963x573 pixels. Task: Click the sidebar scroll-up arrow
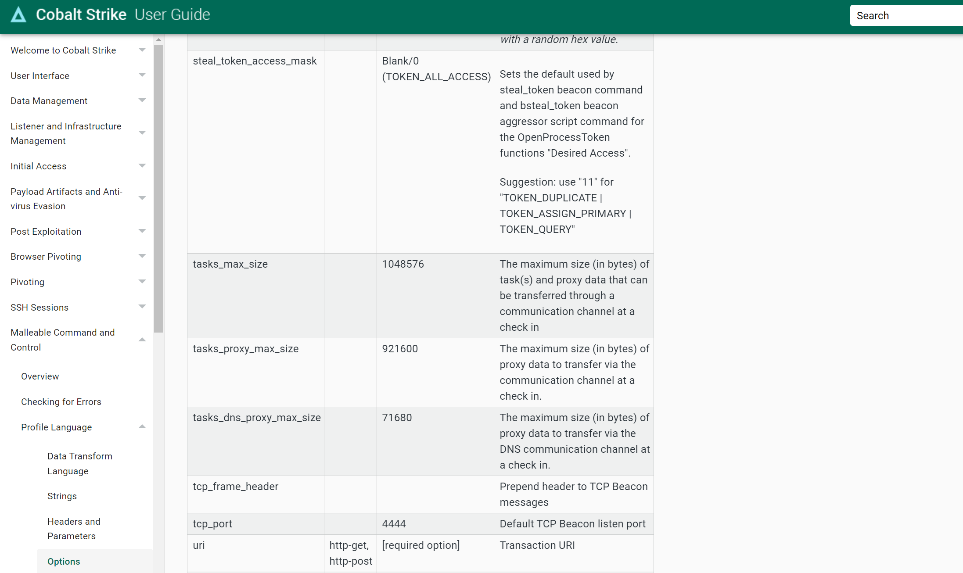point(159,40)
